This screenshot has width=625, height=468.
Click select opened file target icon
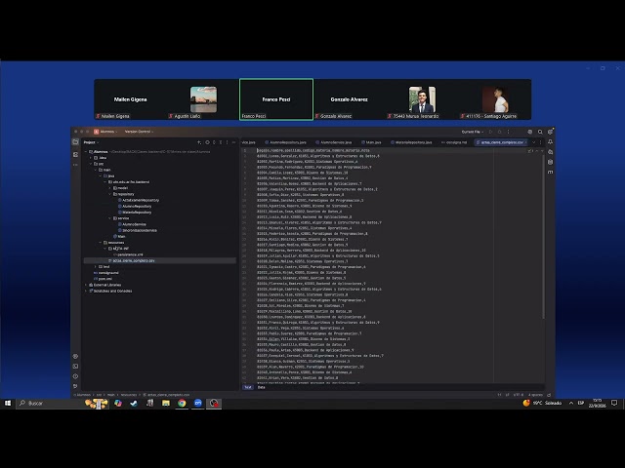click(207, 142)
